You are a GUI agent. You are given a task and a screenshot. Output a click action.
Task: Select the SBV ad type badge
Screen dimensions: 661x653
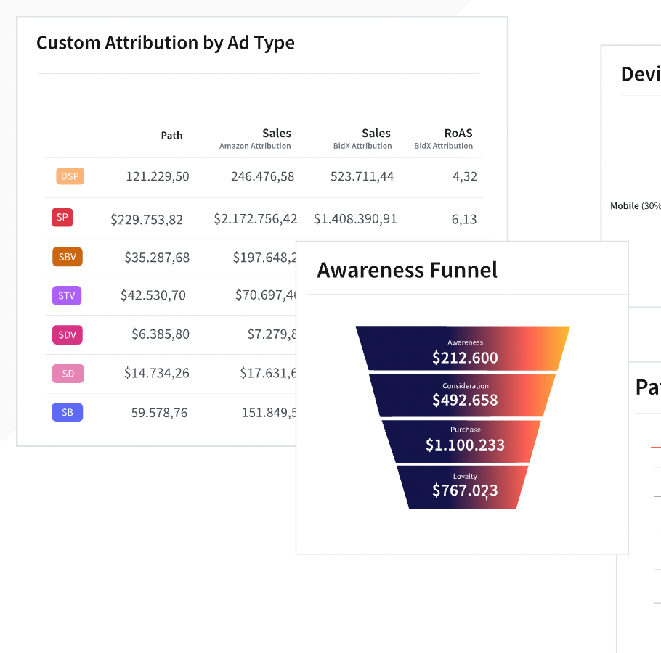click(68, 257)
